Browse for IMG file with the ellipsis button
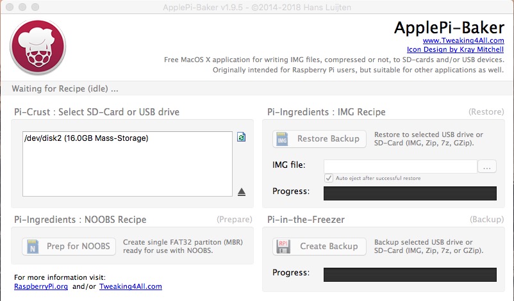The width and height of the screenshot is (514, 301). tap(487, 167)
